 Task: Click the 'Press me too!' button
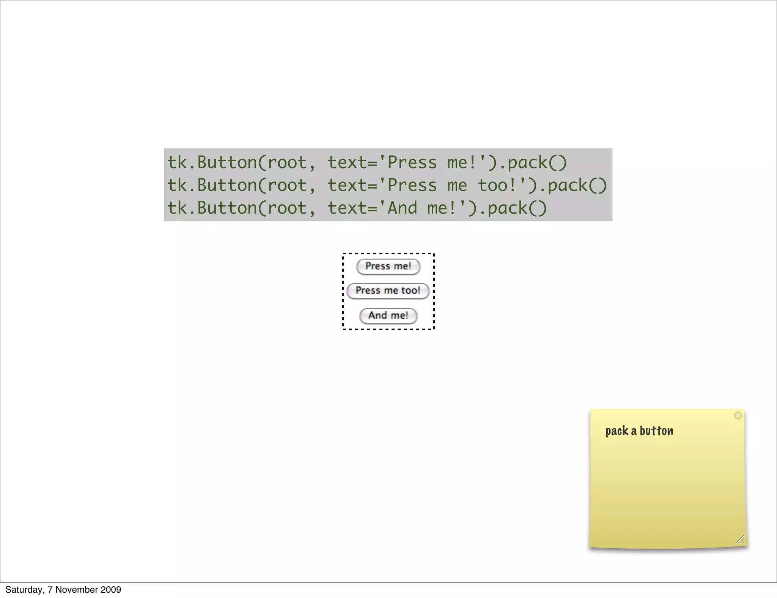[x=388, y=291]
